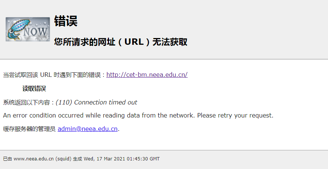This screenshot has height=169, width=328.
Task: Click the URL word in the subheading
Action: pos(134,42)
